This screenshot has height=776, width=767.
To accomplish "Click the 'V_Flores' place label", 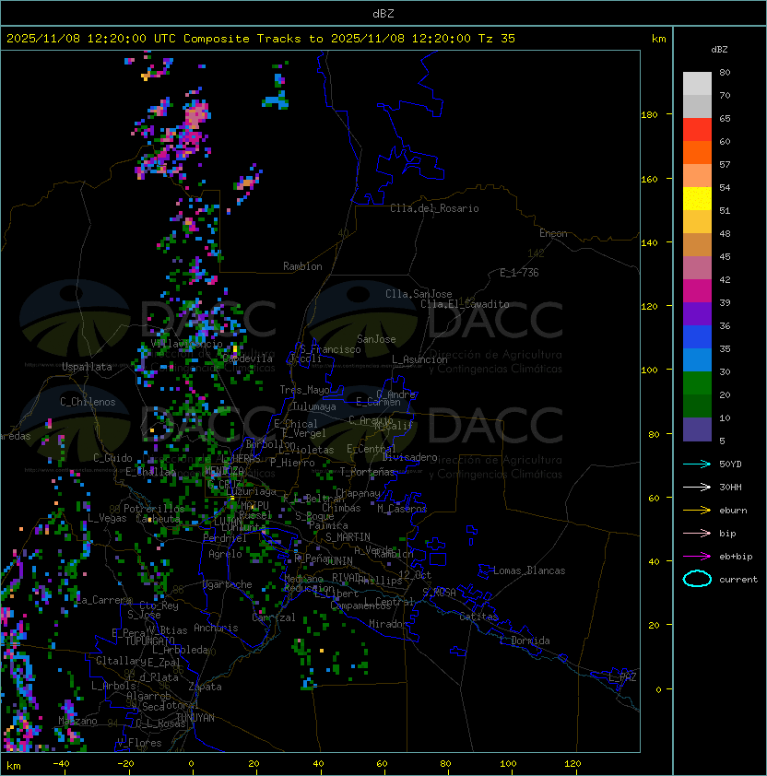I will [x=139, y=744].
